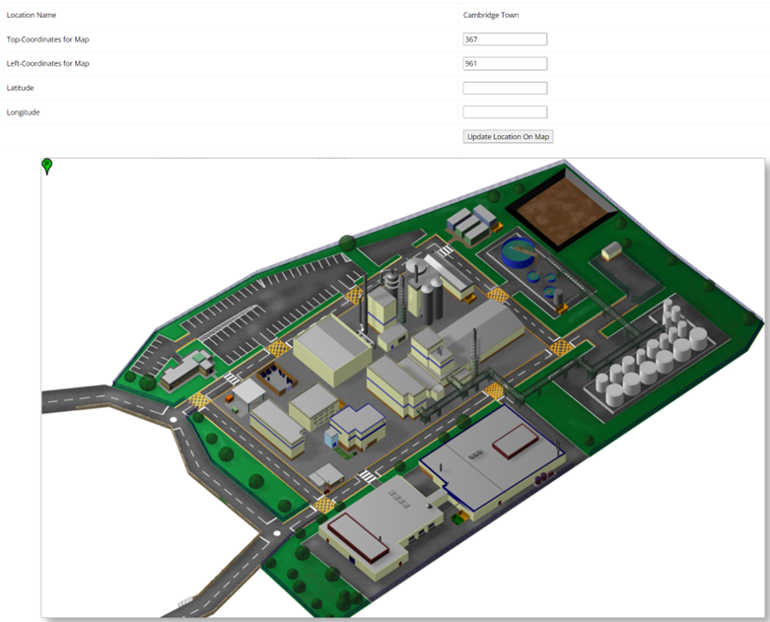The height and width of the screenshot is (622, 770).
Task: Click the 'Left-Coordinates for Map' label
Action: pos(47,63)
